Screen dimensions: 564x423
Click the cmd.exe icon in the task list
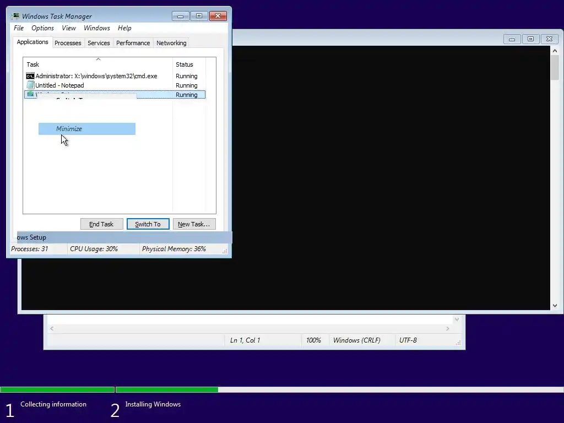30,76
